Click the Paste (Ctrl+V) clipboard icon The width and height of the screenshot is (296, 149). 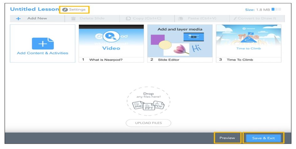click(181, 19)
